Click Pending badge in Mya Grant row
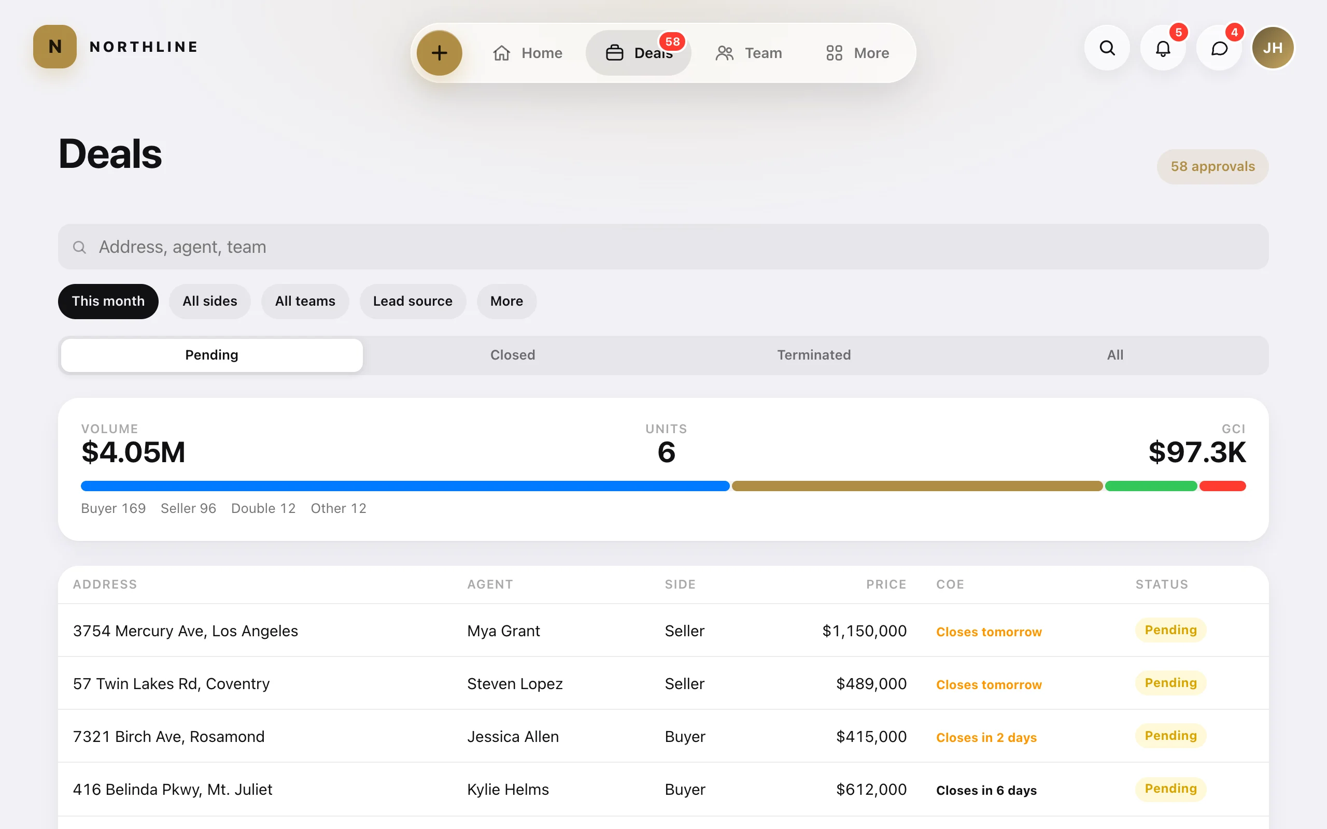1327x829 pixels. tap(1170, 630)
